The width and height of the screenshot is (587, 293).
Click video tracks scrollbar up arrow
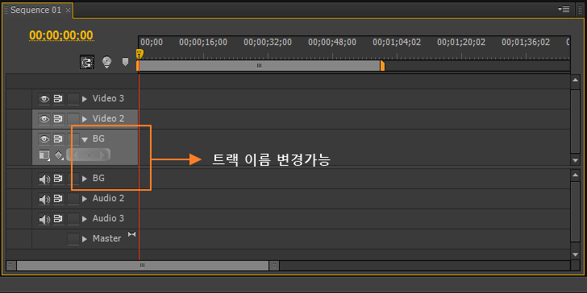(576, 80)
